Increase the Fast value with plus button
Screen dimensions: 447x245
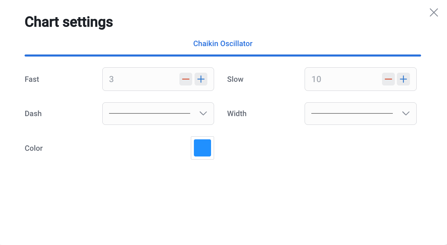click(201, 79)
